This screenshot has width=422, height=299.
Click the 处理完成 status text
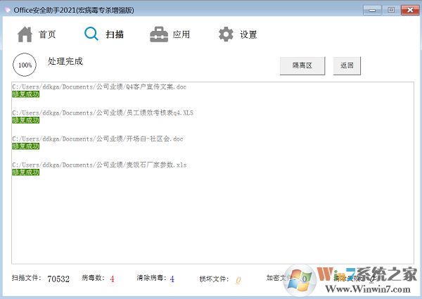[x=65, y=61]
